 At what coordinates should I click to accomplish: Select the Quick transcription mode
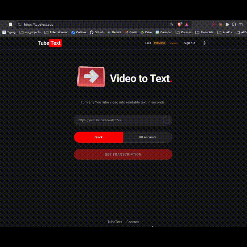(x=98, y=137)
